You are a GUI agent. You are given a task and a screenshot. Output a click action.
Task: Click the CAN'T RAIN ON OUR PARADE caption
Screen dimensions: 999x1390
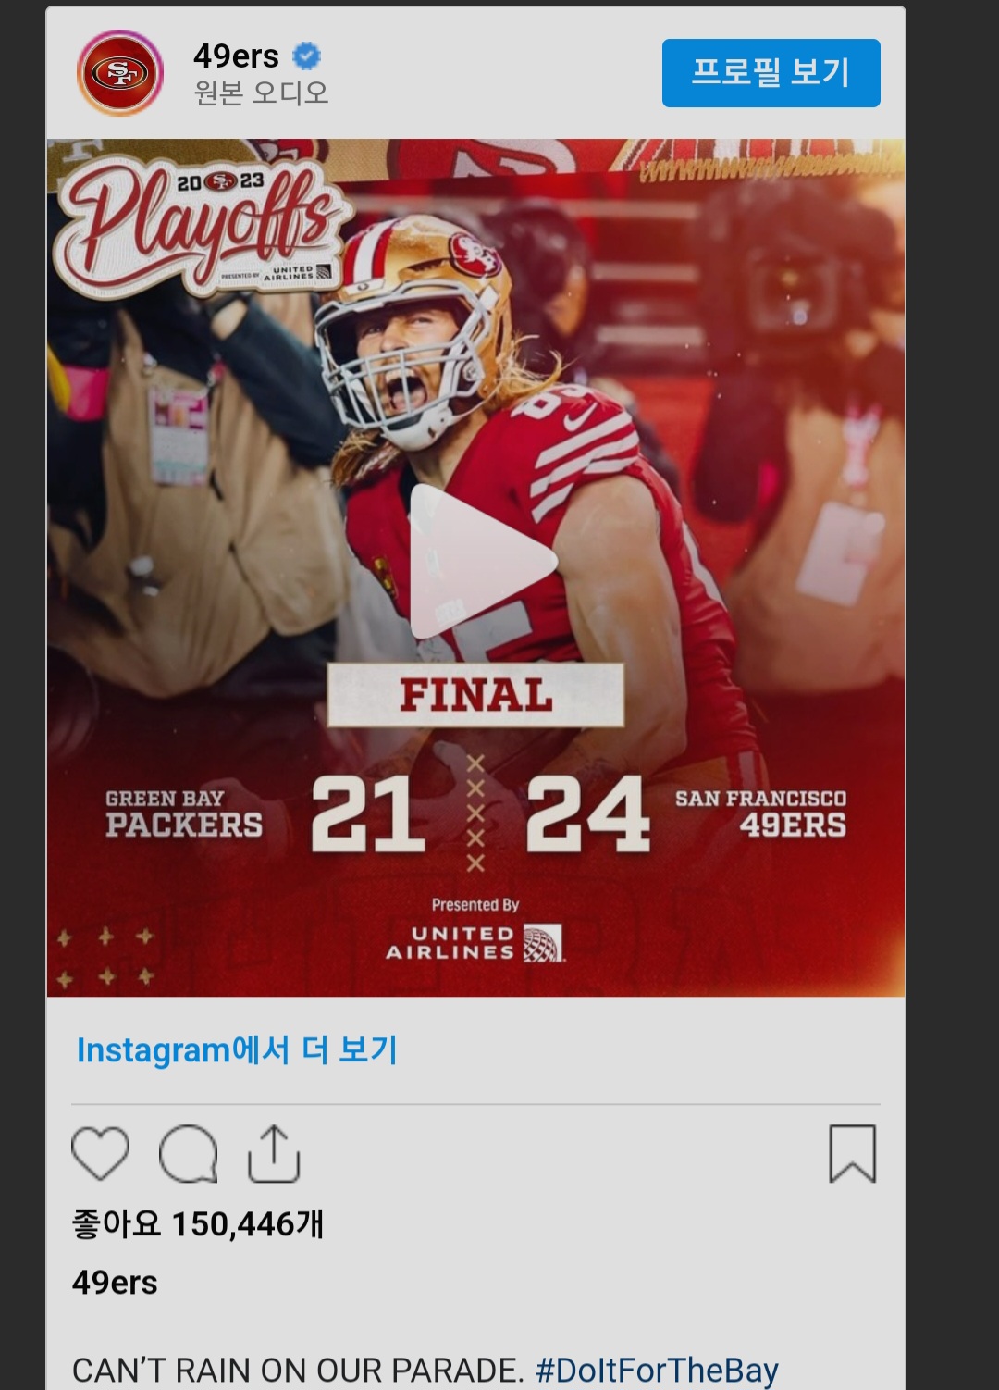(298, 1370)
